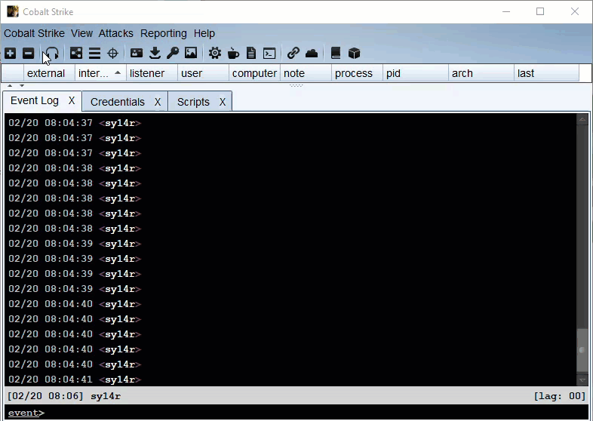This screenshot has width=593, height=421.
Task: Open keystrokes view via the key icon
Action: tap(173, 54)
